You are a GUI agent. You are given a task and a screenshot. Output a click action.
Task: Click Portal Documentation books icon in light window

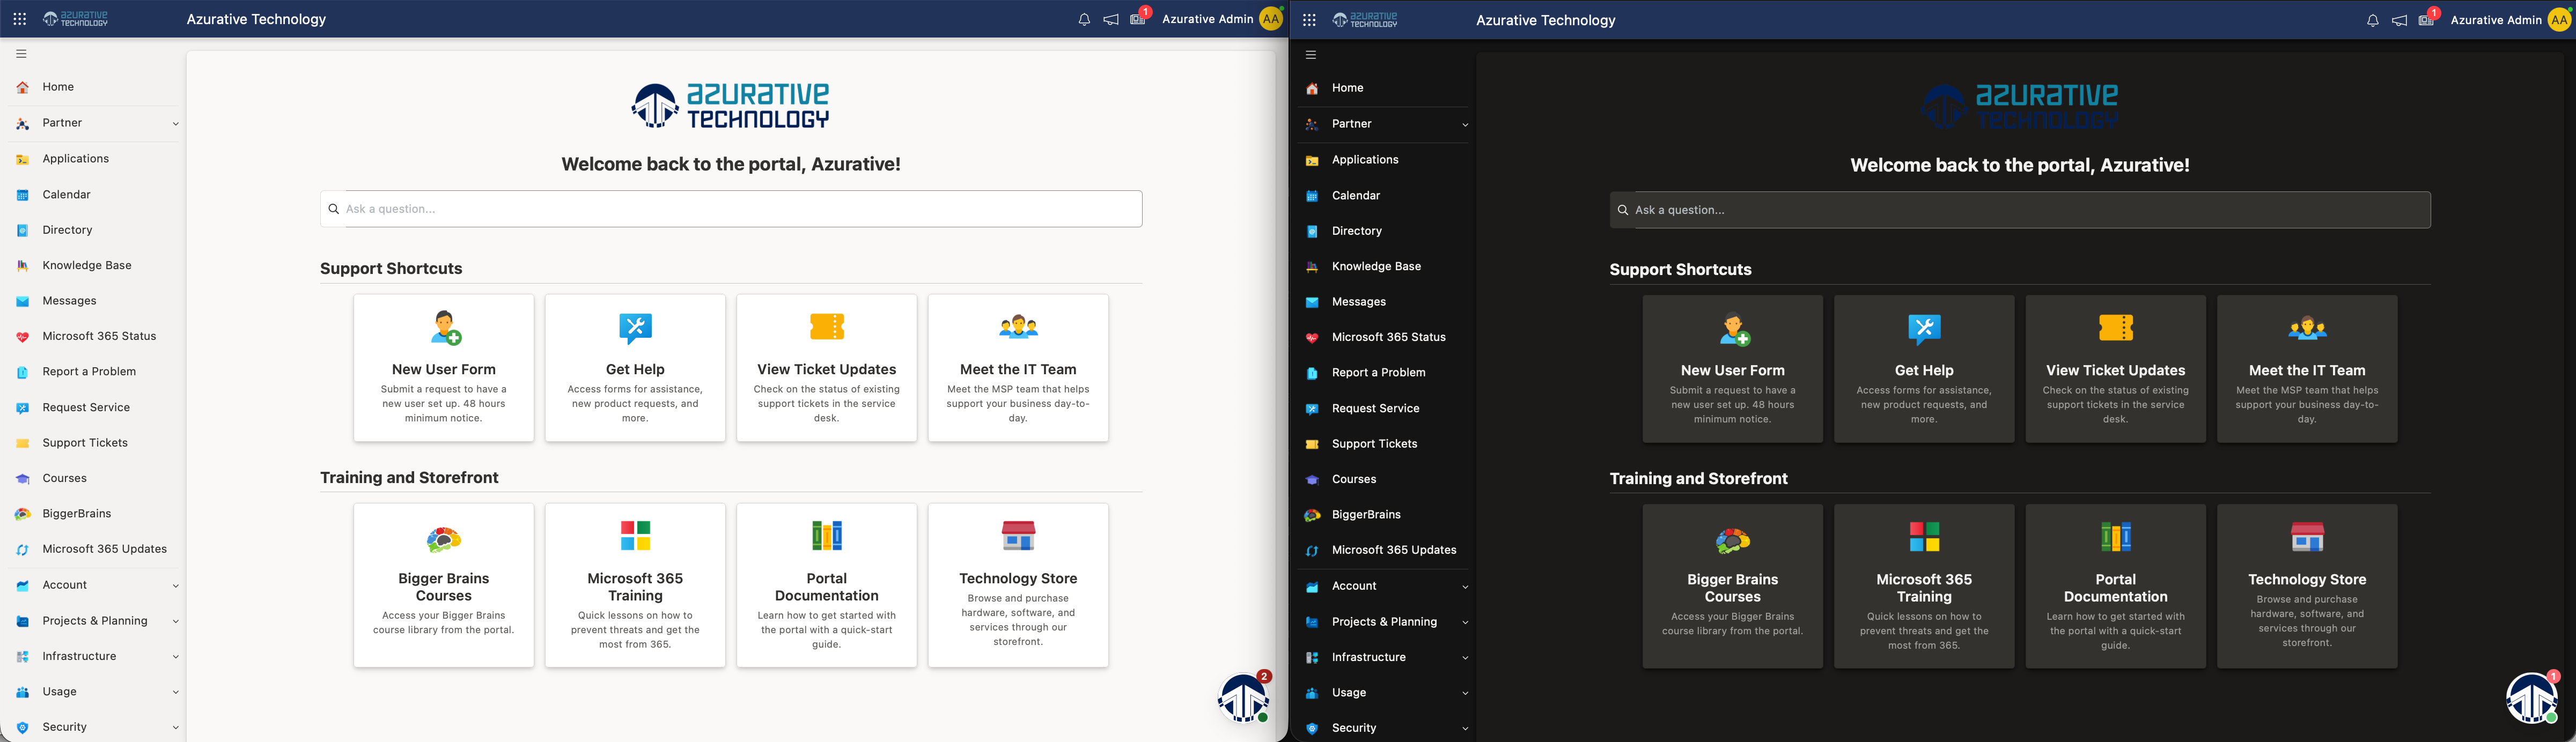point(827,536)
